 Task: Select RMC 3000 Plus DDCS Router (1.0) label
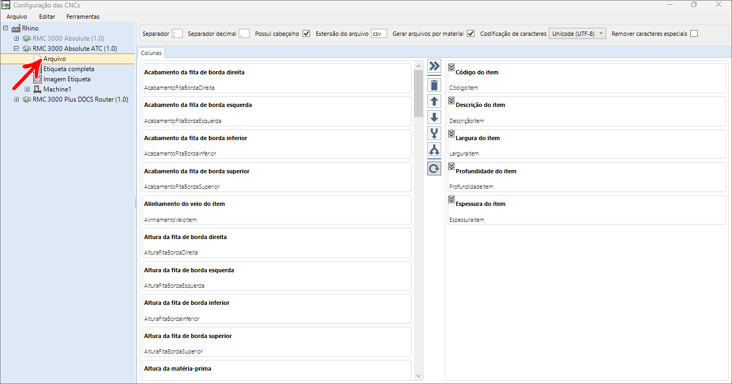80,99
